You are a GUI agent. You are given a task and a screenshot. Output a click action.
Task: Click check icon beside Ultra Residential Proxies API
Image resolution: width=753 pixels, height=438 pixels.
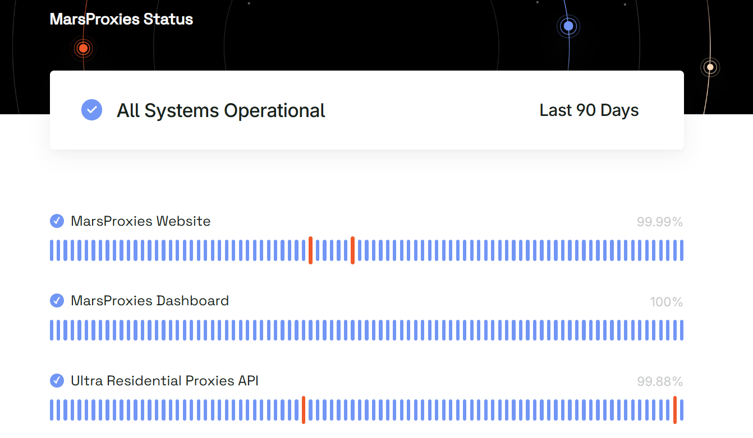[57, 381]
